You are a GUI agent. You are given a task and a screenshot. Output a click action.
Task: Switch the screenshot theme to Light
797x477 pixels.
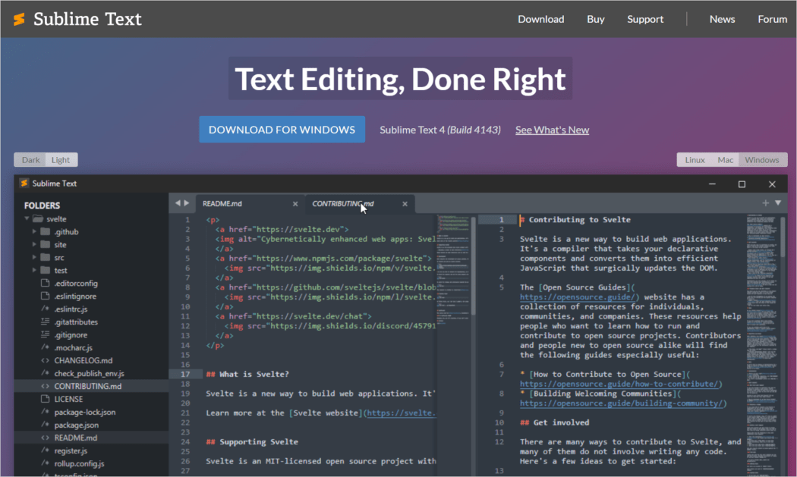coord(61,159)
